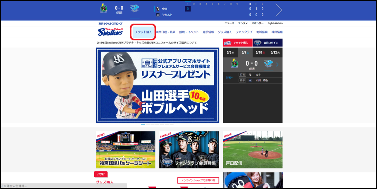Open the 試合日程・結果 menu
Viewport: 377px width, 189px height.
pyautogui.click(x=165, y=32)
